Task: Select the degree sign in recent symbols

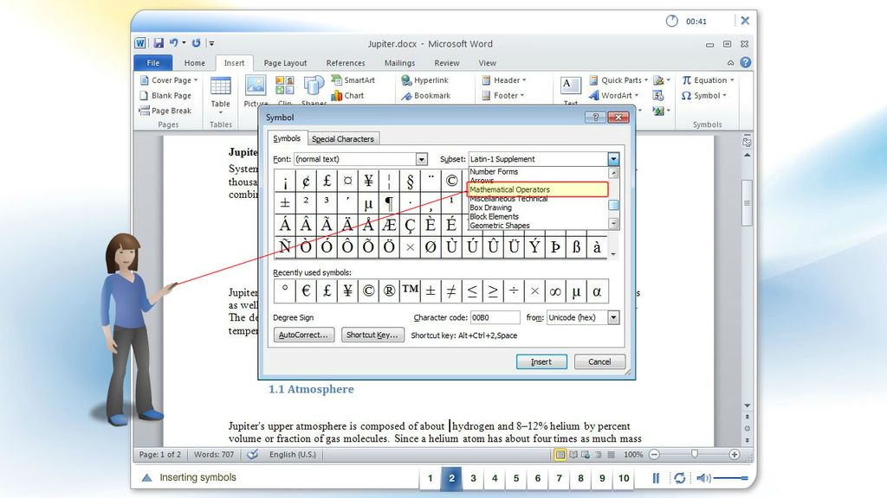Action: coord(284,290)
